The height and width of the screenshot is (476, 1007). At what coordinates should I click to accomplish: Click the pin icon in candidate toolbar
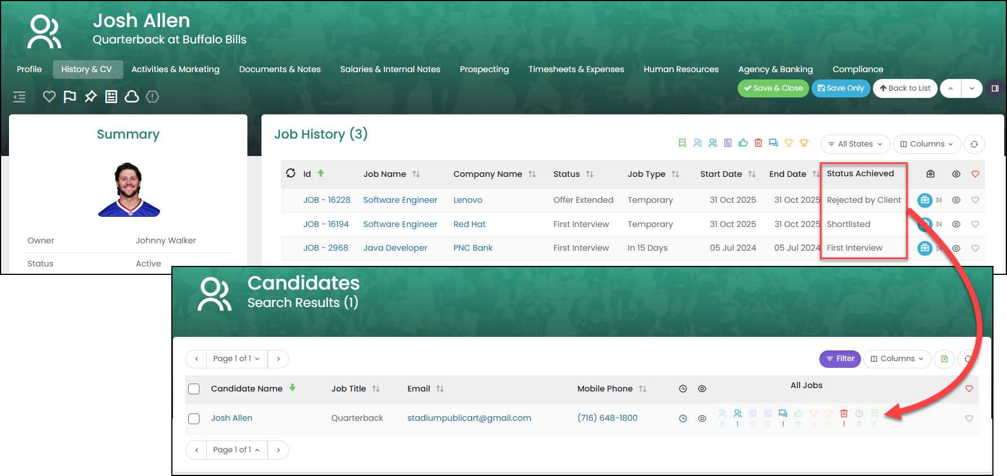[x=91, y=97]
